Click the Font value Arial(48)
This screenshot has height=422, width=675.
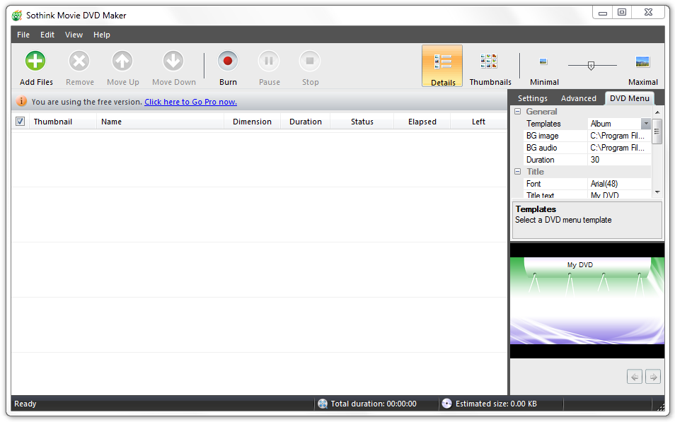pos(618,184)
